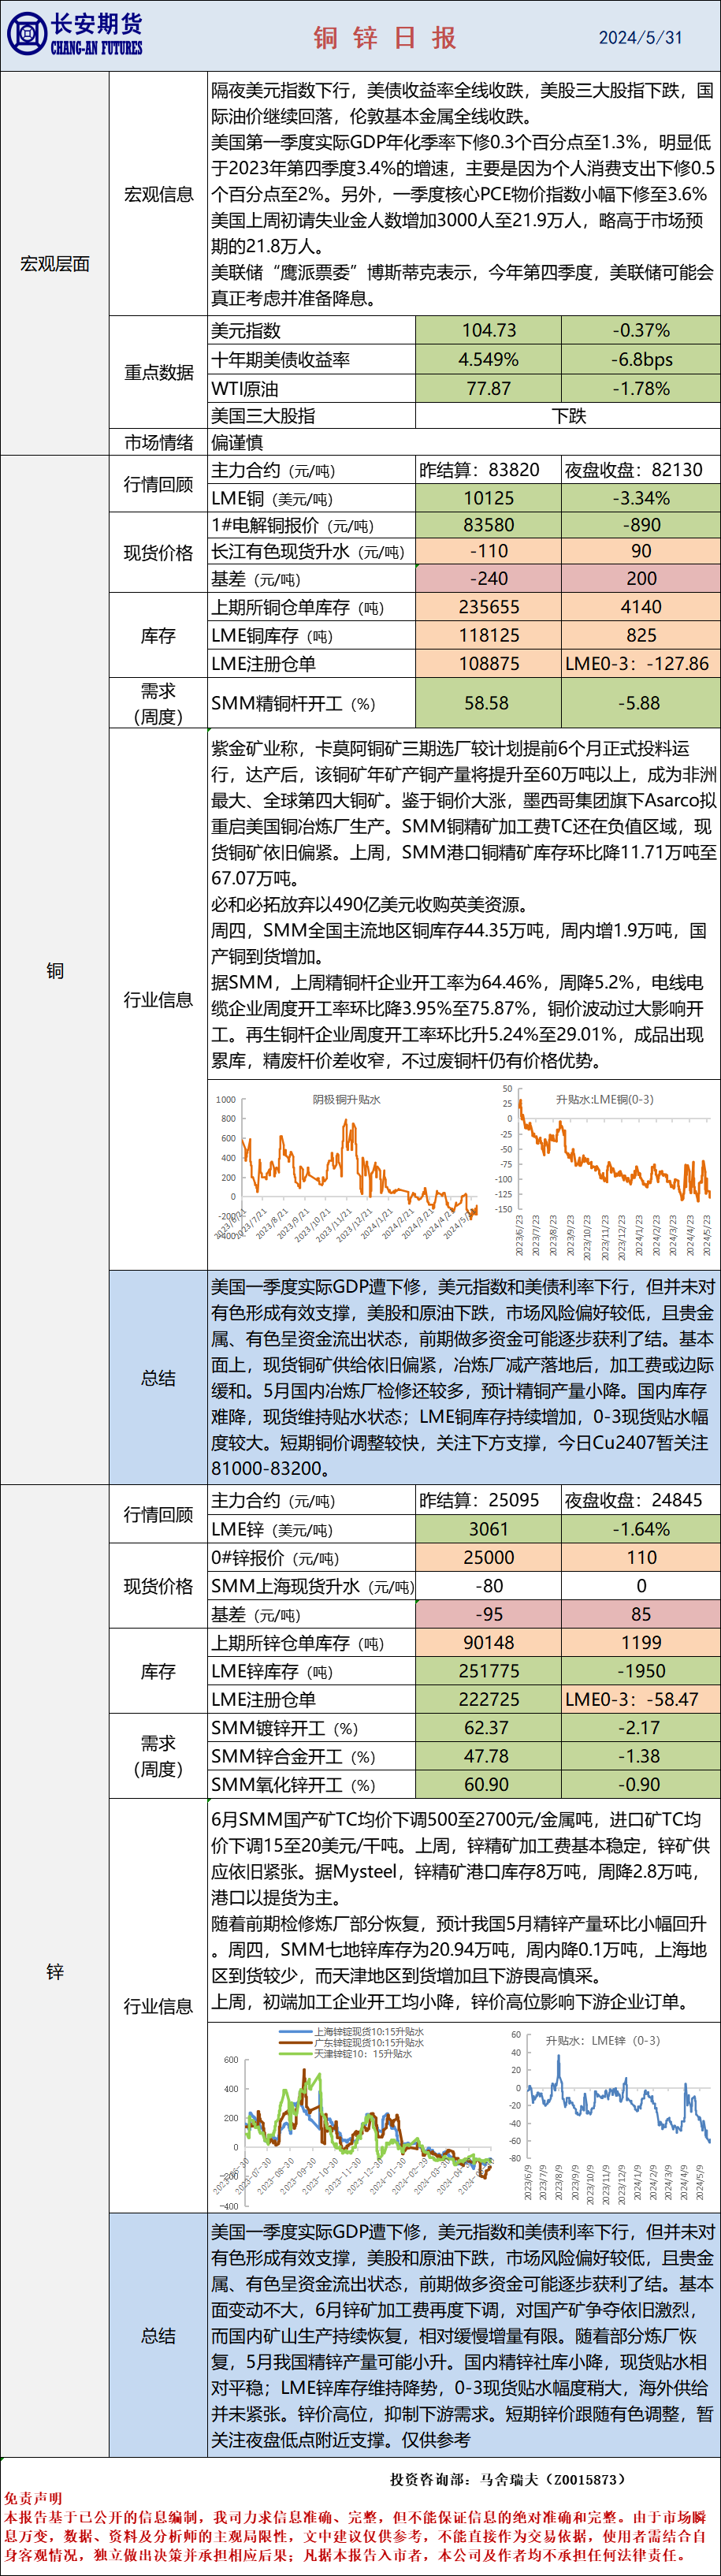Click the zinc 昨结算:25095 cell
The width and height of the screenshot is (721, 2576).
488,1500
